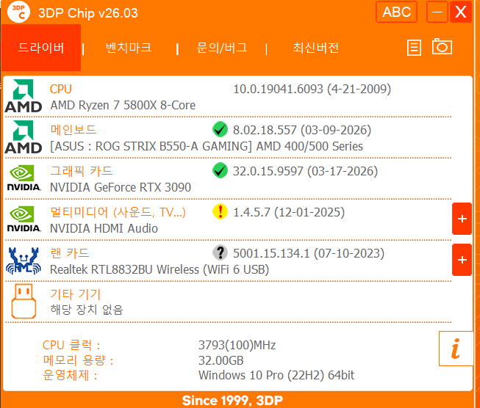Click the CPU 클럭 label

pos(71,345)
